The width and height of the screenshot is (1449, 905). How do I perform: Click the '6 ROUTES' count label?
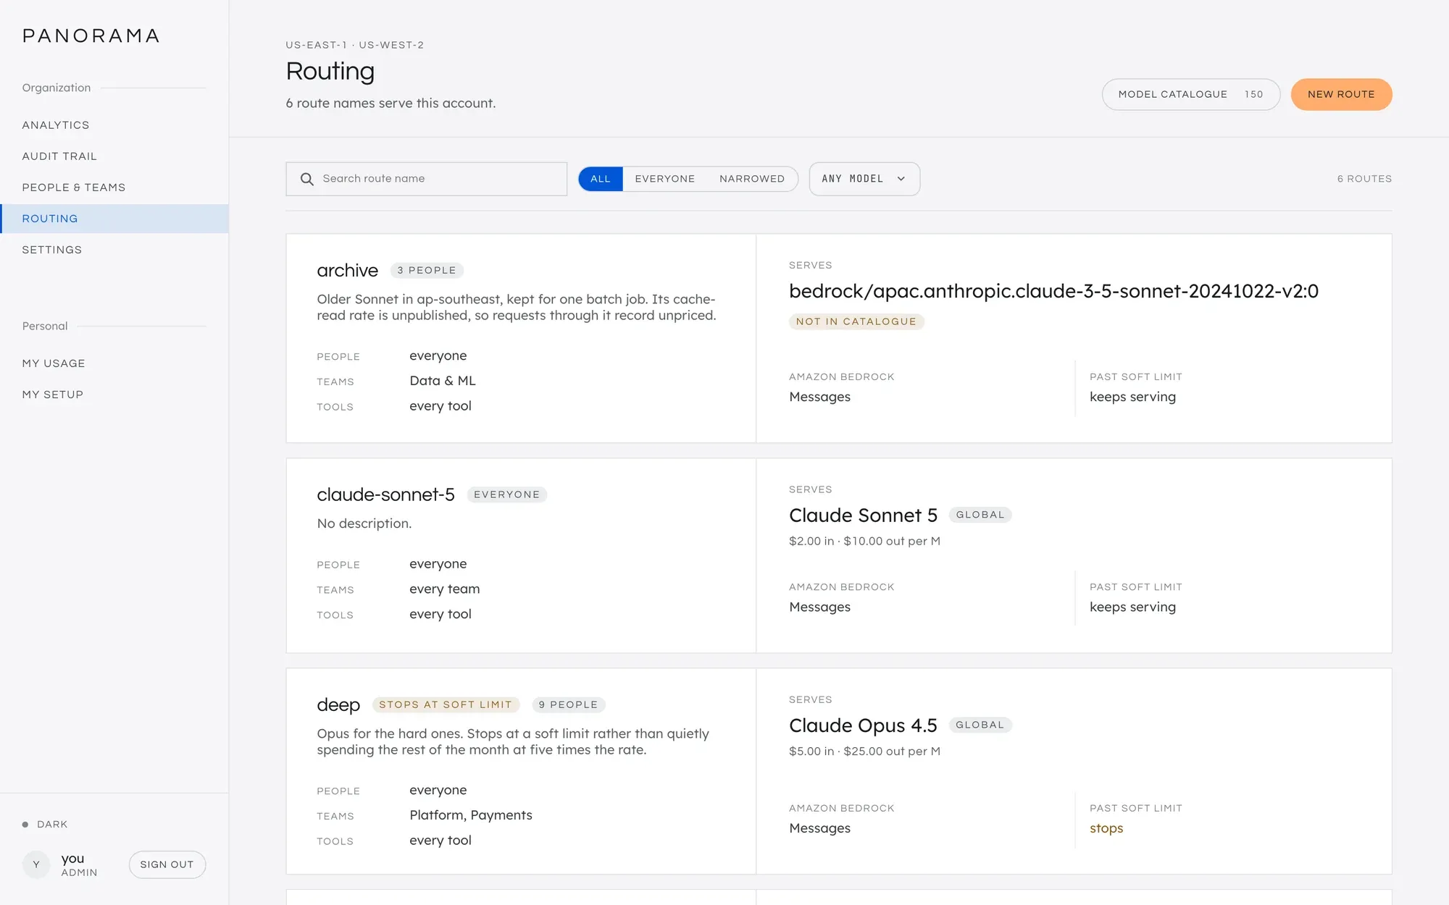click(1364, 179)
